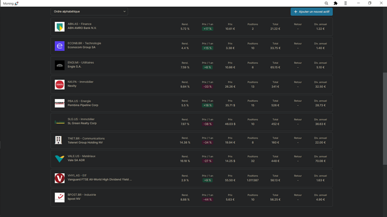Open the hamburger menu in title bar
387x217 pixels.
pyautogui.click(x=345, y=3)
